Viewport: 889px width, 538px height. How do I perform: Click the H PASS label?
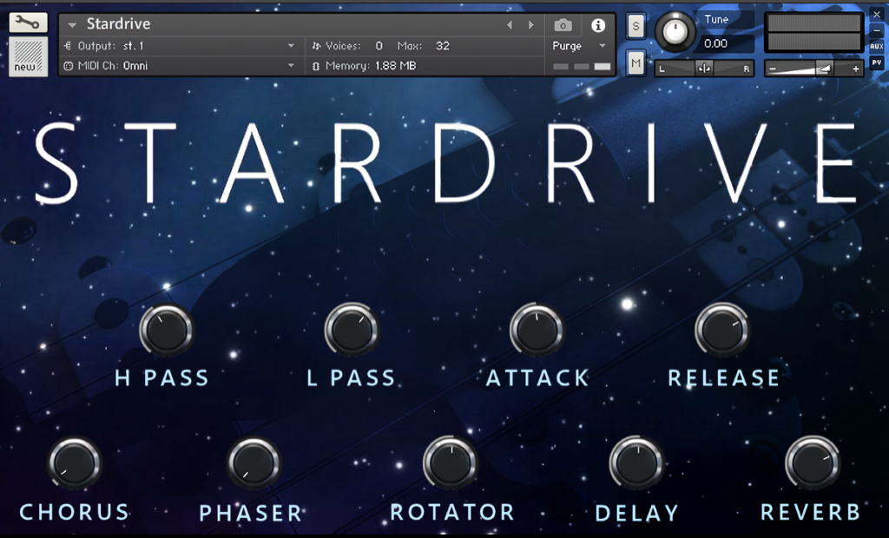click(161, 378)
